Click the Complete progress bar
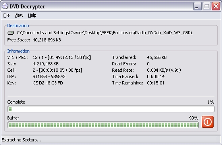The width and height of the screenshot is (222, 145). tap(111, 109)
